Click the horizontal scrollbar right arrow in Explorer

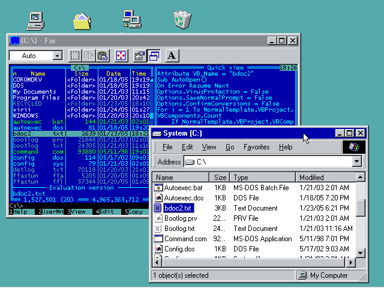(350, 263)
